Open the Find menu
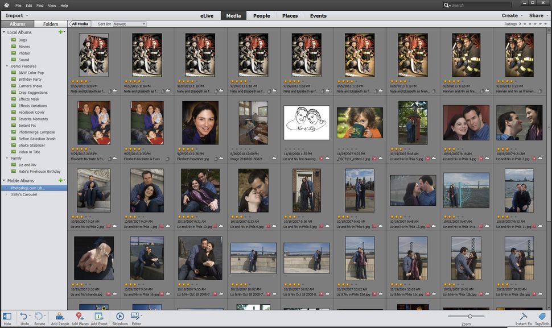This screenshot has width=552, height=328. 39,5
